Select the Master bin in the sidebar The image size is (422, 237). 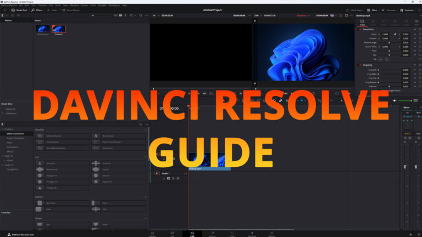click(8, 20)
